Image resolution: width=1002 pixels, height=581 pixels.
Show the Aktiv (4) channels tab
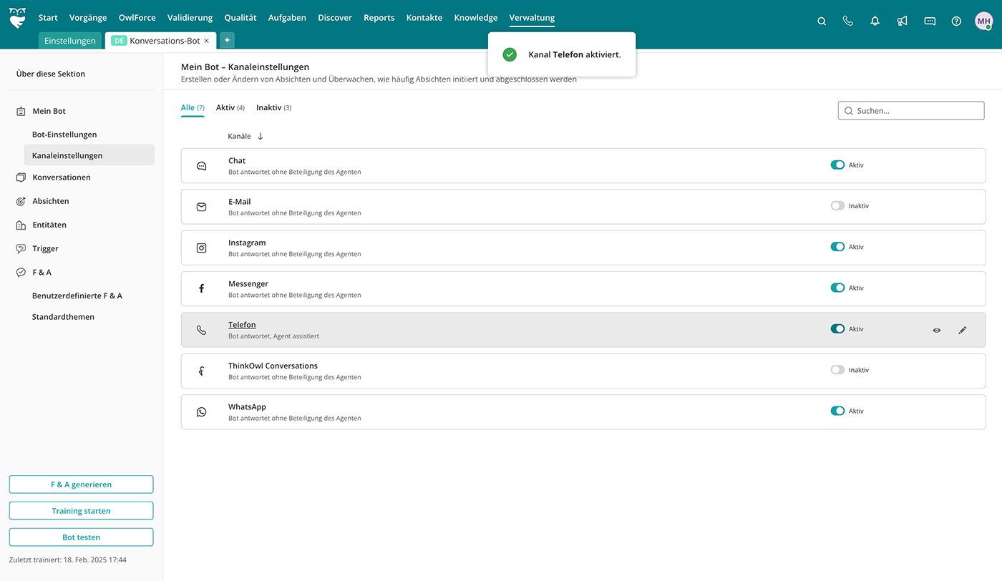(x=230, y=107)
